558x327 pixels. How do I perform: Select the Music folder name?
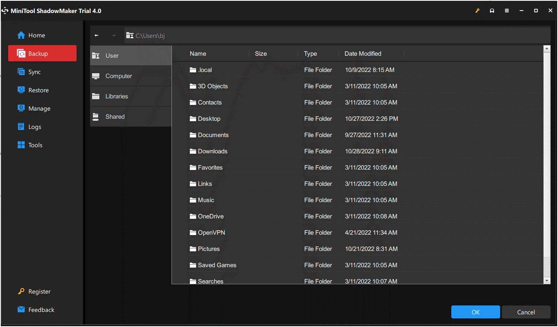tap(206, 200)
